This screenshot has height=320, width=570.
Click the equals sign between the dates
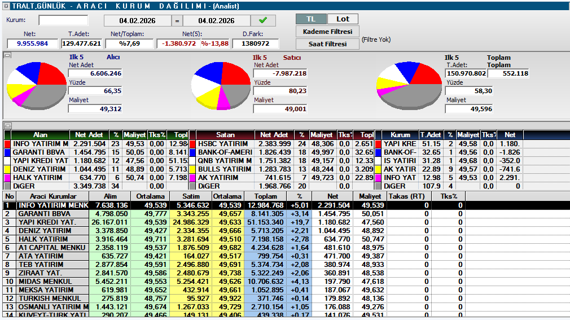coord(177,21)
